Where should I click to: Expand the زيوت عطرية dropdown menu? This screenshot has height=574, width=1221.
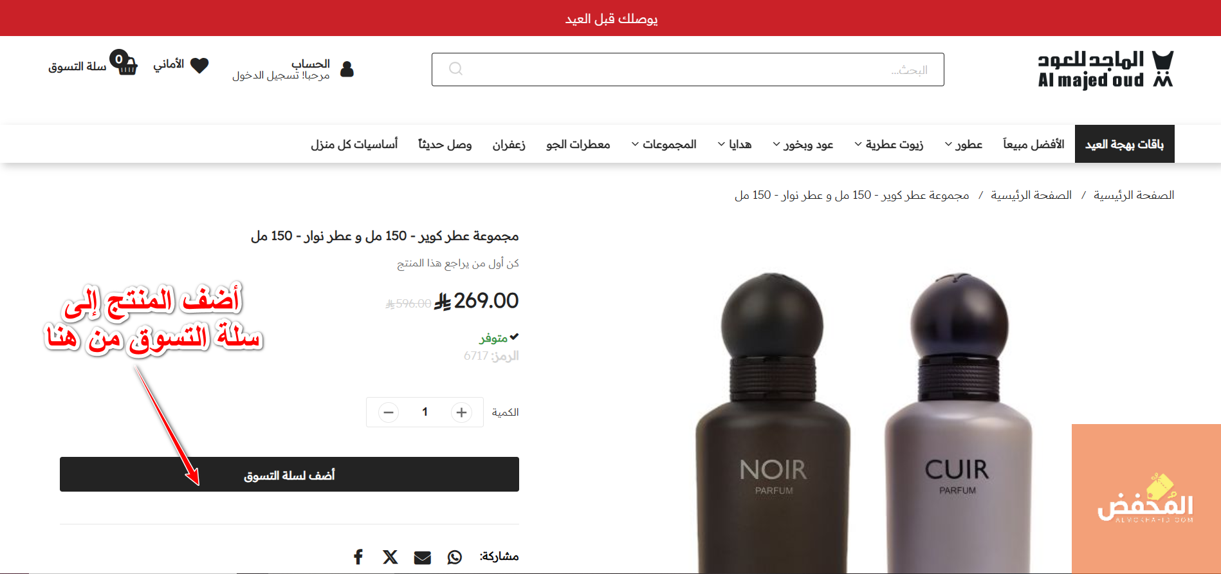888,144
